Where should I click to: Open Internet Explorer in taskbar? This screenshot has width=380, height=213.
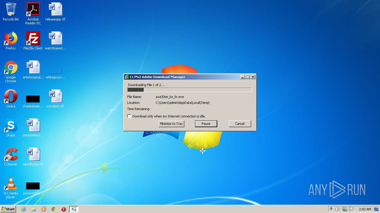(x=23, y=209)
